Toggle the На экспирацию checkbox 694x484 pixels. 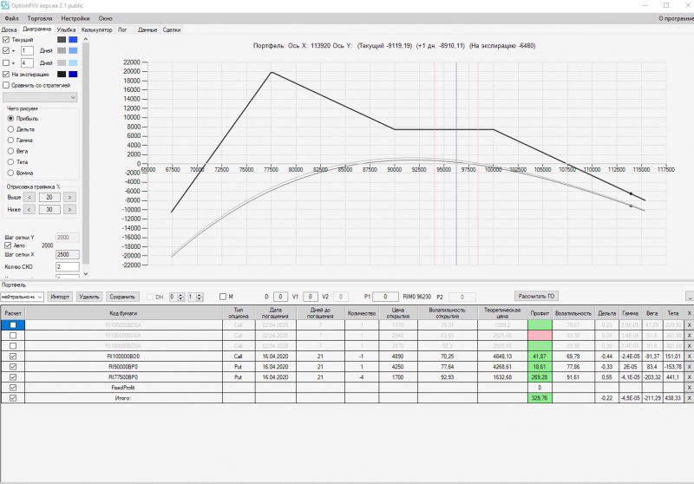[x=6, y=75]
